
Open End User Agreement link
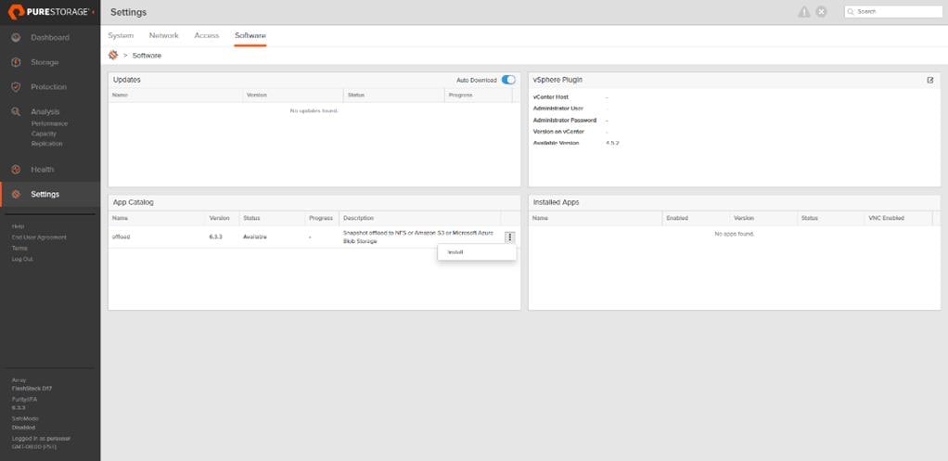tap(39, 237)
